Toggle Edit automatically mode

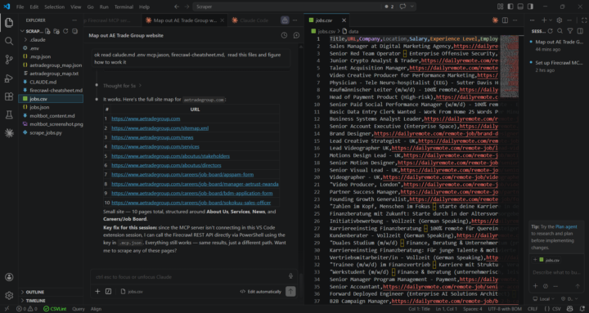click(260, 292)
